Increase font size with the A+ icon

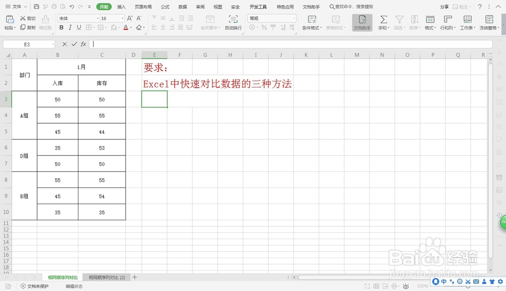130,18
